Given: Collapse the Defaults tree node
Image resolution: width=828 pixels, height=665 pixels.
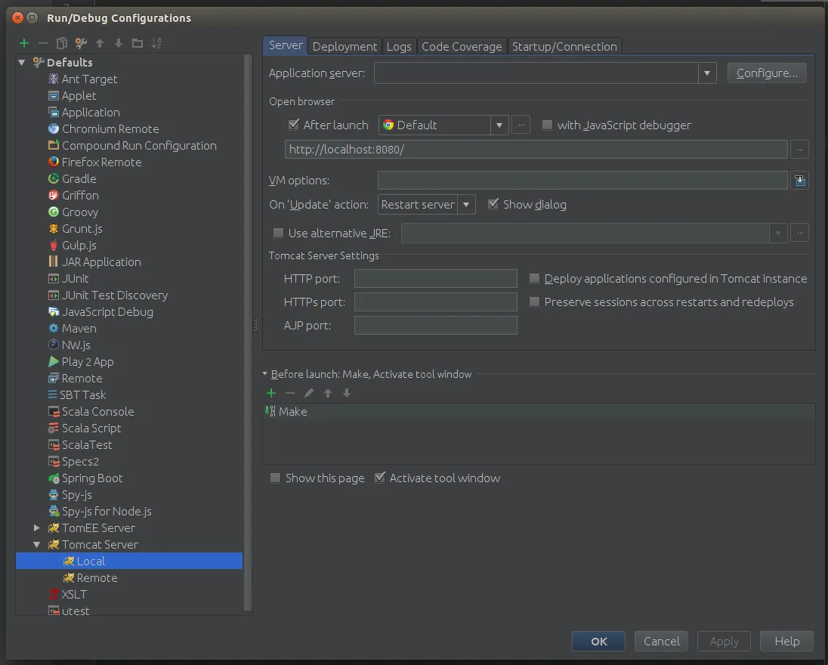Looking at the screenshot, I should [22, 62].
